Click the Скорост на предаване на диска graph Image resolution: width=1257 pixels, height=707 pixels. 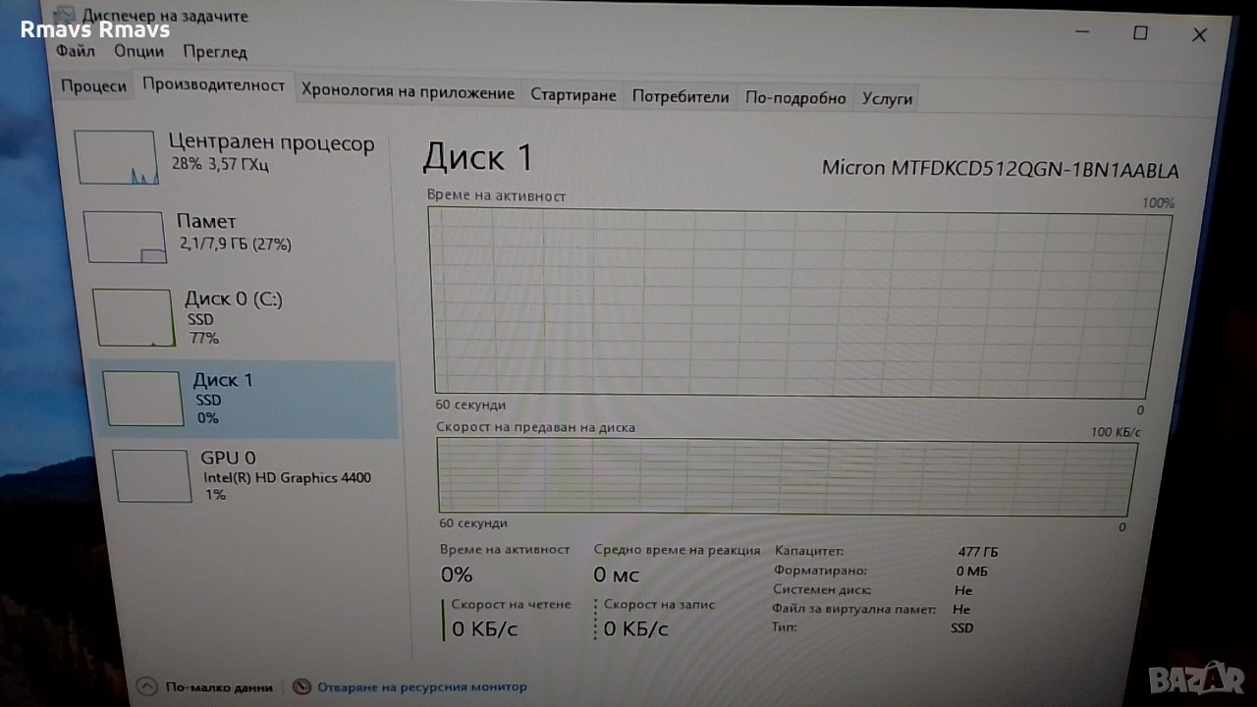pos(787,477)
